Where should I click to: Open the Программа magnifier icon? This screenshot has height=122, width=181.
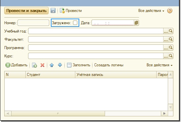tap(171, 48)
